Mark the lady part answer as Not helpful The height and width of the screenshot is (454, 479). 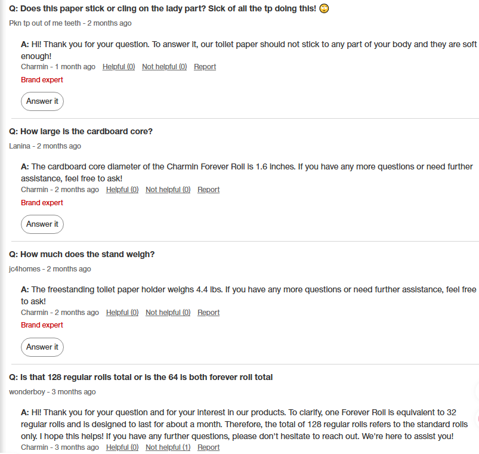(164, 67)
